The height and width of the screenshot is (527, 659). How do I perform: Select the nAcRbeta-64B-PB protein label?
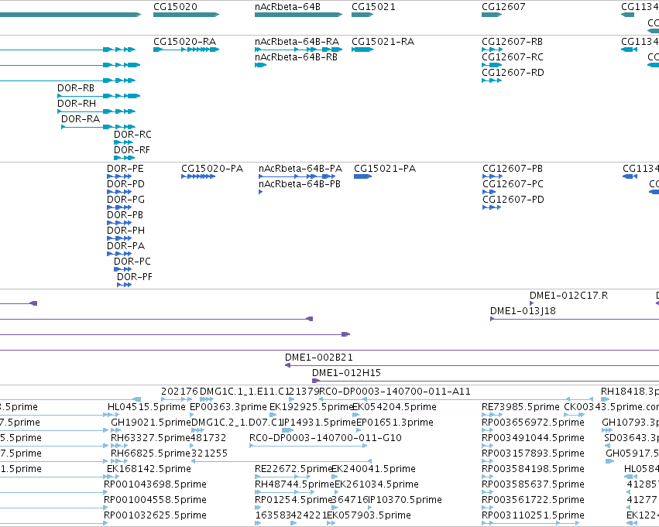(x=300, y=184)
